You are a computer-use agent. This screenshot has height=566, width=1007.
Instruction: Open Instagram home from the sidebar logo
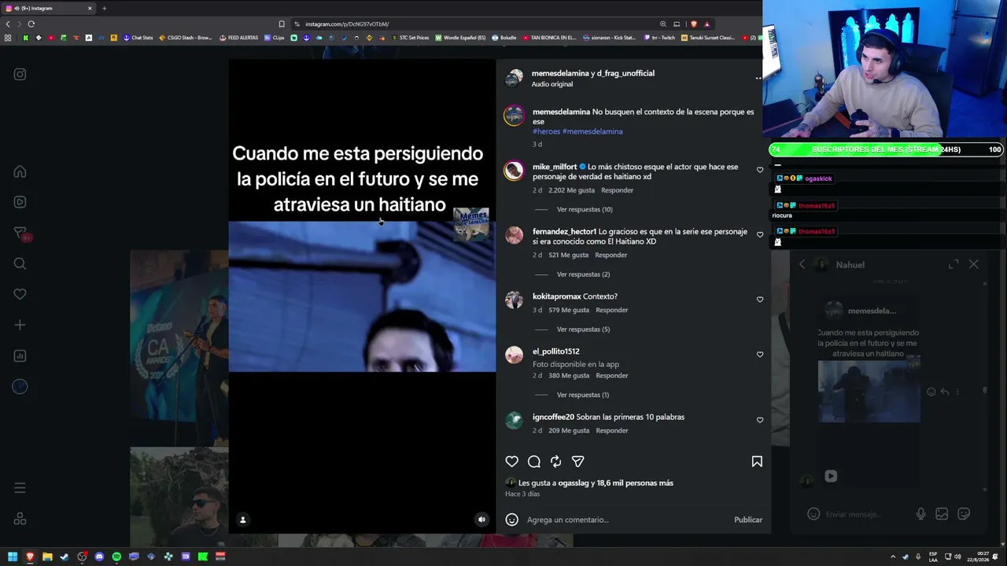point(20,75)
